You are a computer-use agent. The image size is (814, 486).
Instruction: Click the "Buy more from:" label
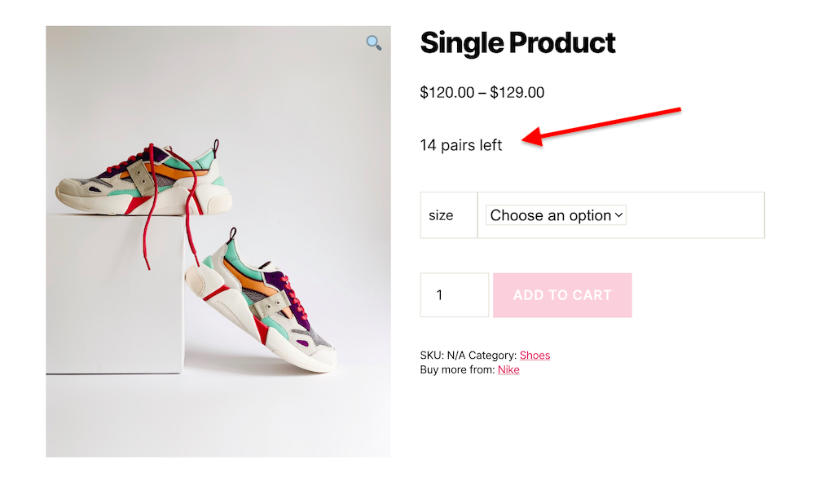point(456,369)
